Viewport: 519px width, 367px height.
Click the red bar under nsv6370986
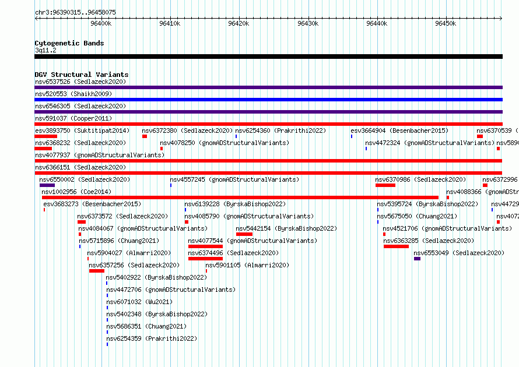point(385,185)
